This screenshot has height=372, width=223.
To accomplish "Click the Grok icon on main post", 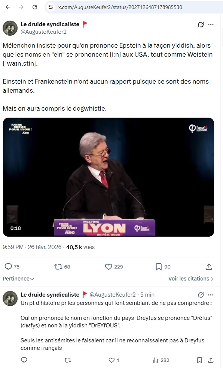I will click(x=201, y=24).
